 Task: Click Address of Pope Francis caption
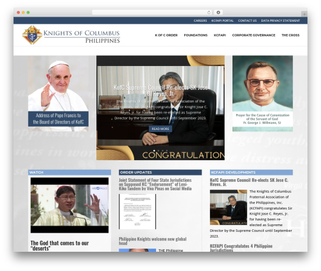point(58,119)
